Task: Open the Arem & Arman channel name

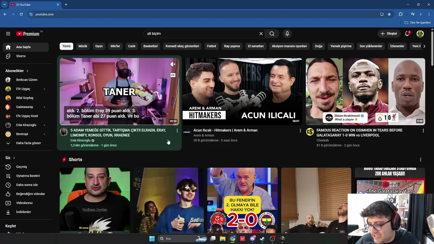Action: pyautogui.click(x=204, y=135)
